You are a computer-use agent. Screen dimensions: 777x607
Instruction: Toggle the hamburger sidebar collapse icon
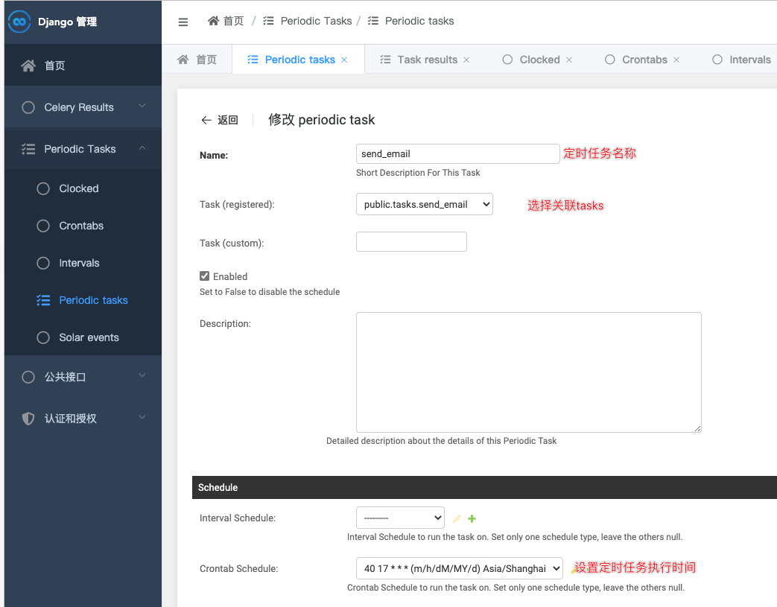click(183, 22)
